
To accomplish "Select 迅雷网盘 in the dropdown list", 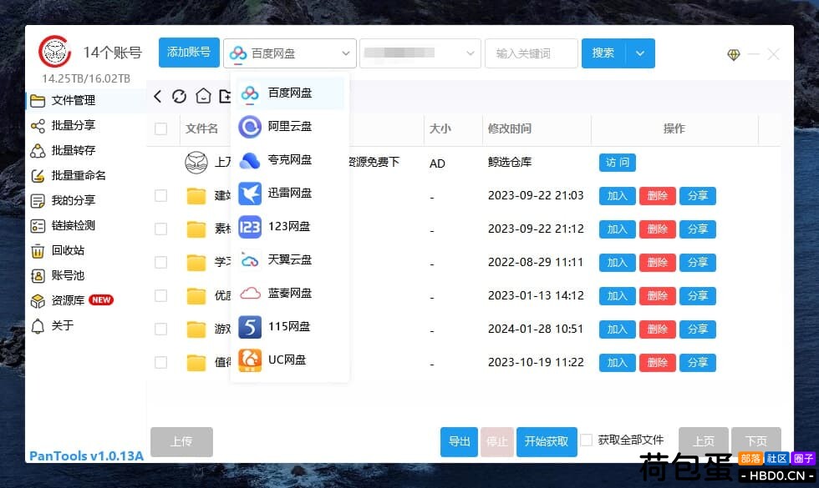I will pyautogui.click(x=290, y=193).
